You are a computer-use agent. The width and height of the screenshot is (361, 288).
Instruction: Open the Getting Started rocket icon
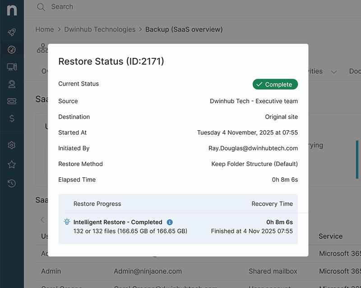12,32
